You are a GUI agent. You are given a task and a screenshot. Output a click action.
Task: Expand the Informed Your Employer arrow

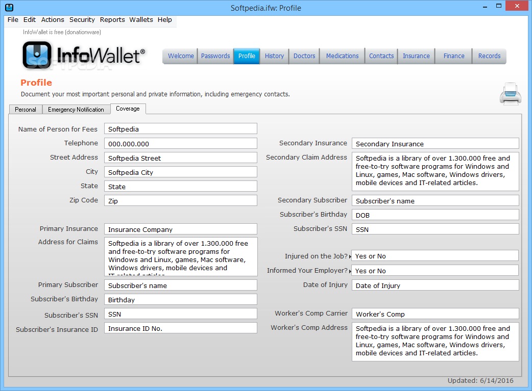coord(350,271)
